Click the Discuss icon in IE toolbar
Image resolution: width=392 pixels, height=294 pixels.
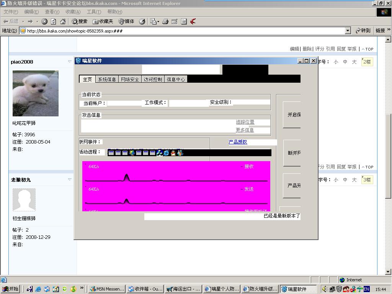[184, 21]
